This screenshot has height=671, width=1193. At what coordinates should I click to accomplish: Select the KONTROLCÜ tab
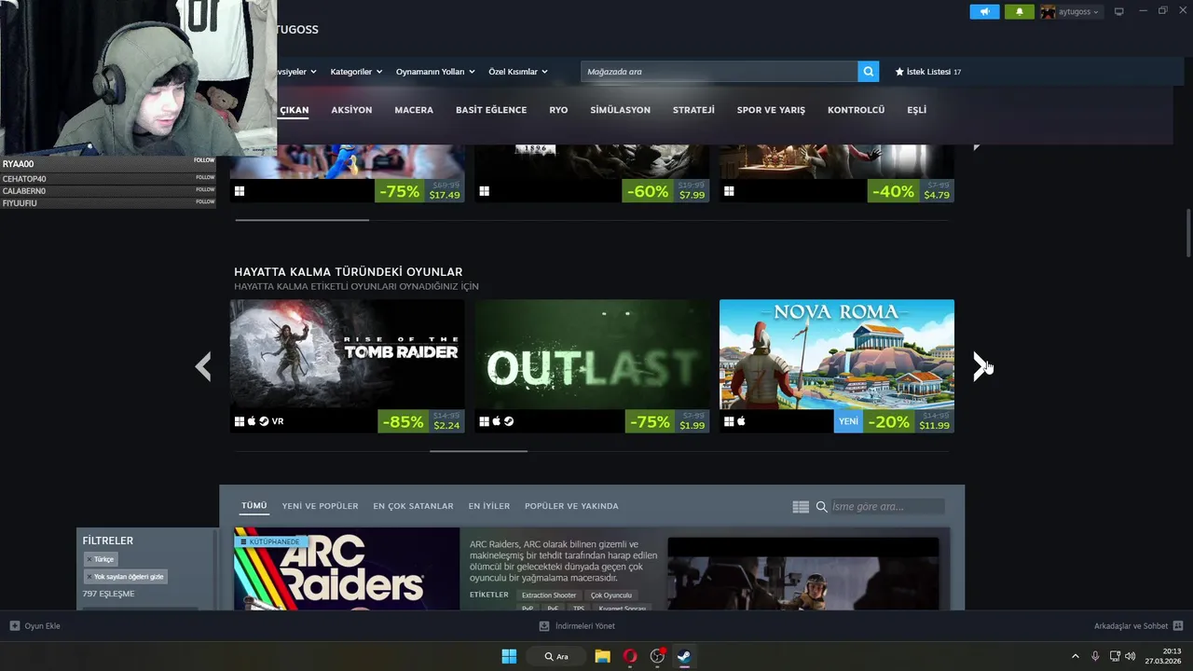(x=856, y=110)
